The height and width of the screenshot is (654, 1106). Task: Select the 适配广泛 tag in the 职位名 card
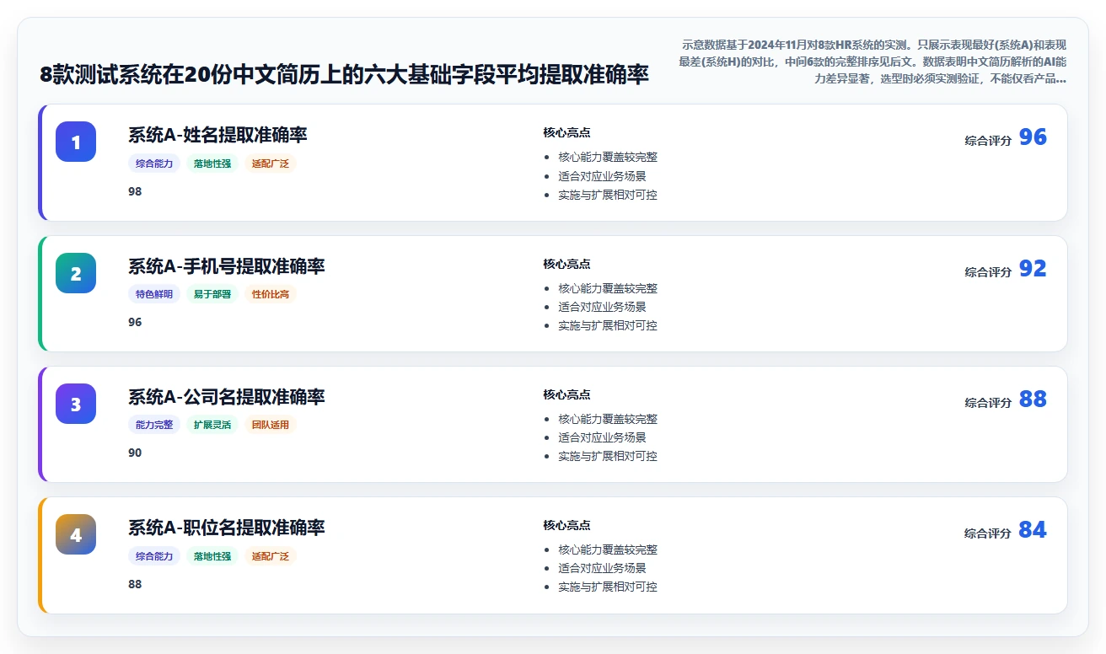(x=271, y=556)
